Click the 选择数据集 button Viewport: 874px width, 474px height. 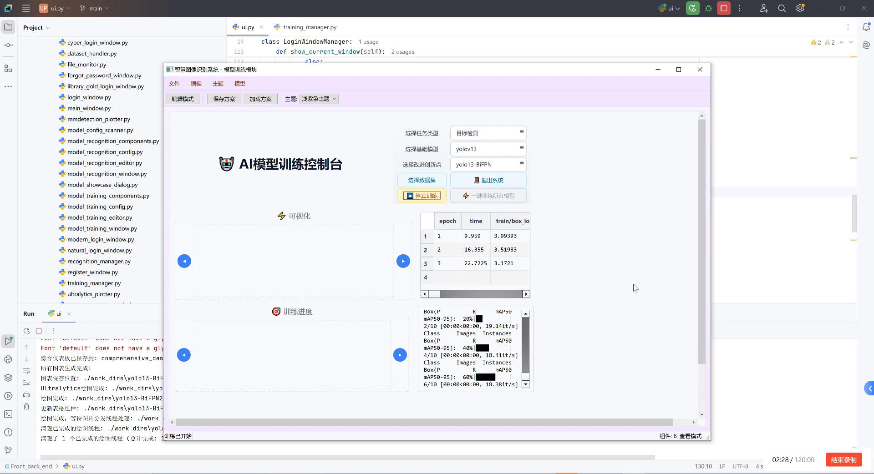(x=422, y=180)
